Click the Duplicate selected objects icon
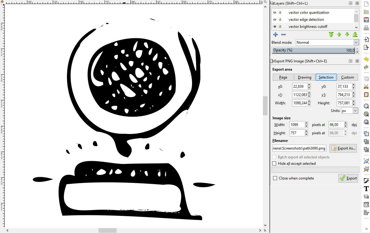The image size is (370, 233). pyautogui.click(x=366, y=134)
